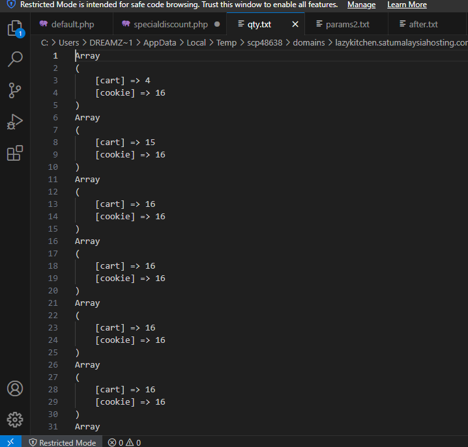Close the qty.txt tab

point(295,25)
